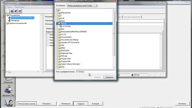Image resolution: width=192 pixels, height=108 pixels.
Task: Click folder icon beside Пользователи
Action: [7, 15]
